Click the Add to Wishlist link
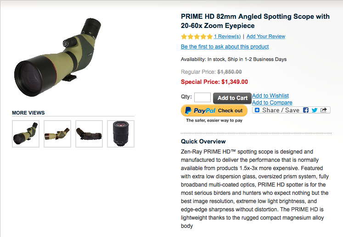Viewport: 343px width, 237px height. click(270, 96)
